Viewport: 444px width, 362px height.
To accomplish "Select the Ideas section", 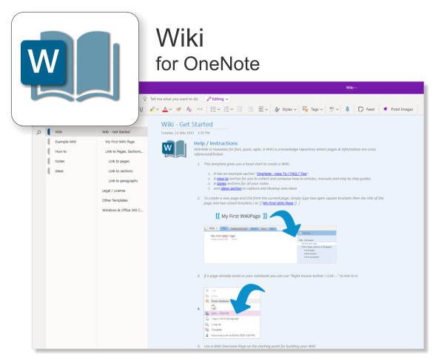I will click(72, 171).
